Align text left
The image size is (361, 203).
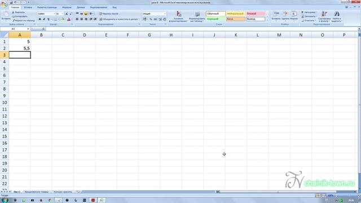[77, 19]
